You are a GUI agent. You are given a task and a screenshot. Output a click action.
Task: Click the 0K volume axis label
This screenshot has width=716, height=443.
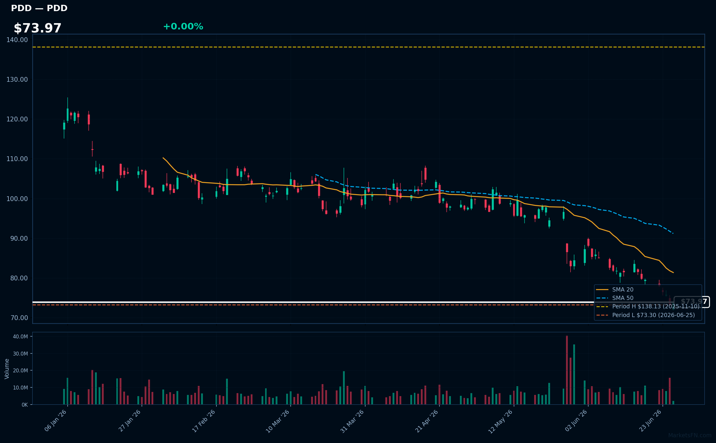[x=25, y=405]
